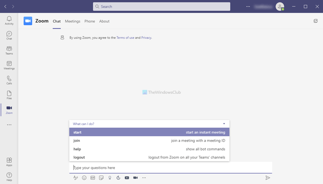Open the Activity feed in sidebar

coord(9,21)
